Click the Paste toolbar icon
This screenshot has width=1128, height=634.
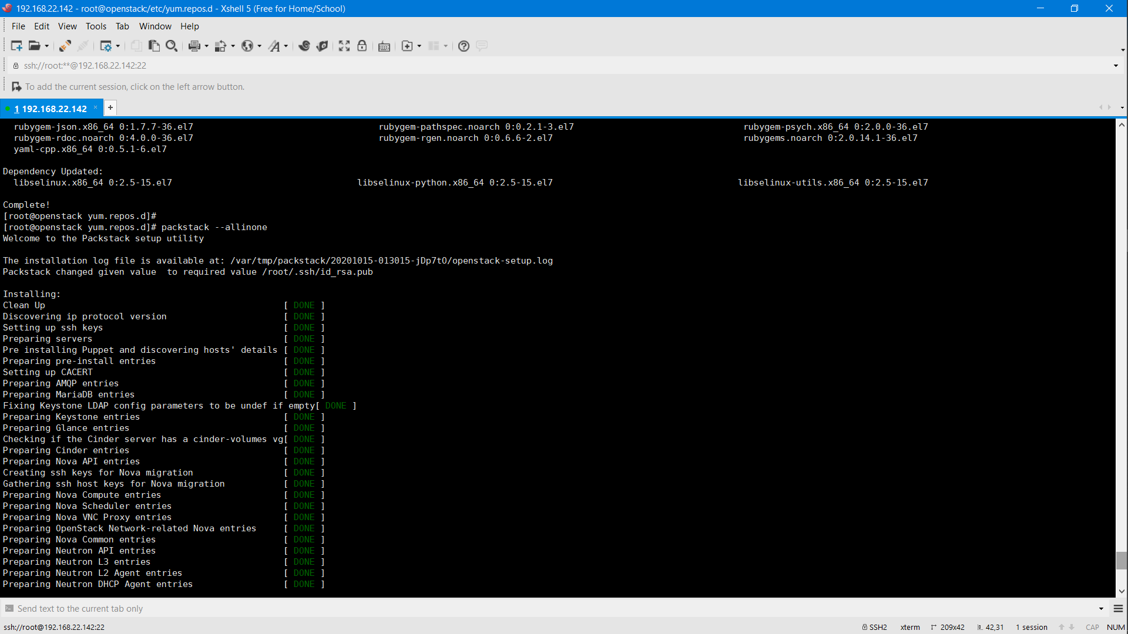pyautogui.click(x=153, y=46)
